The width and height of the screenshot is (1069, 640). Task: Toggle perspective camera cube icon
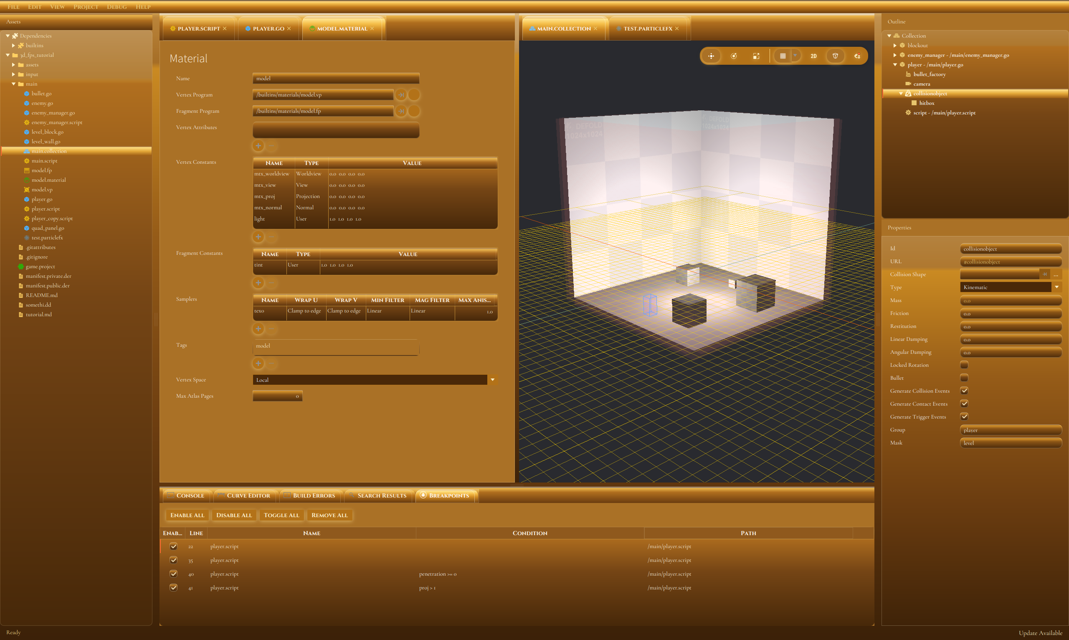point(835,56)
